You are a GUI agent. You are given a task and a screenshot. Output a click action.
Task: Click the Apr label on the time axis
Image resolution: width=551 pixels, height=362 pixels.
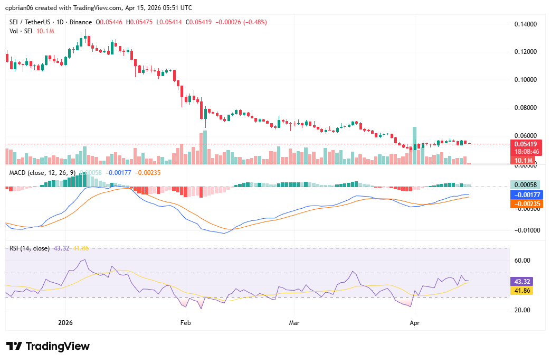pyautogui.click(x=415, y=322)
